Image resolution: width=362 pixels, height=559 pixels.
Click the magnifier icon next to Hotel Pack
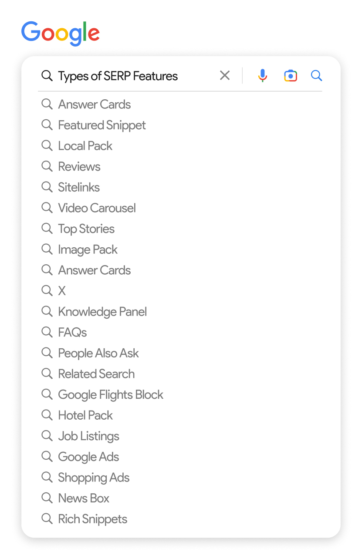[47, 415]
